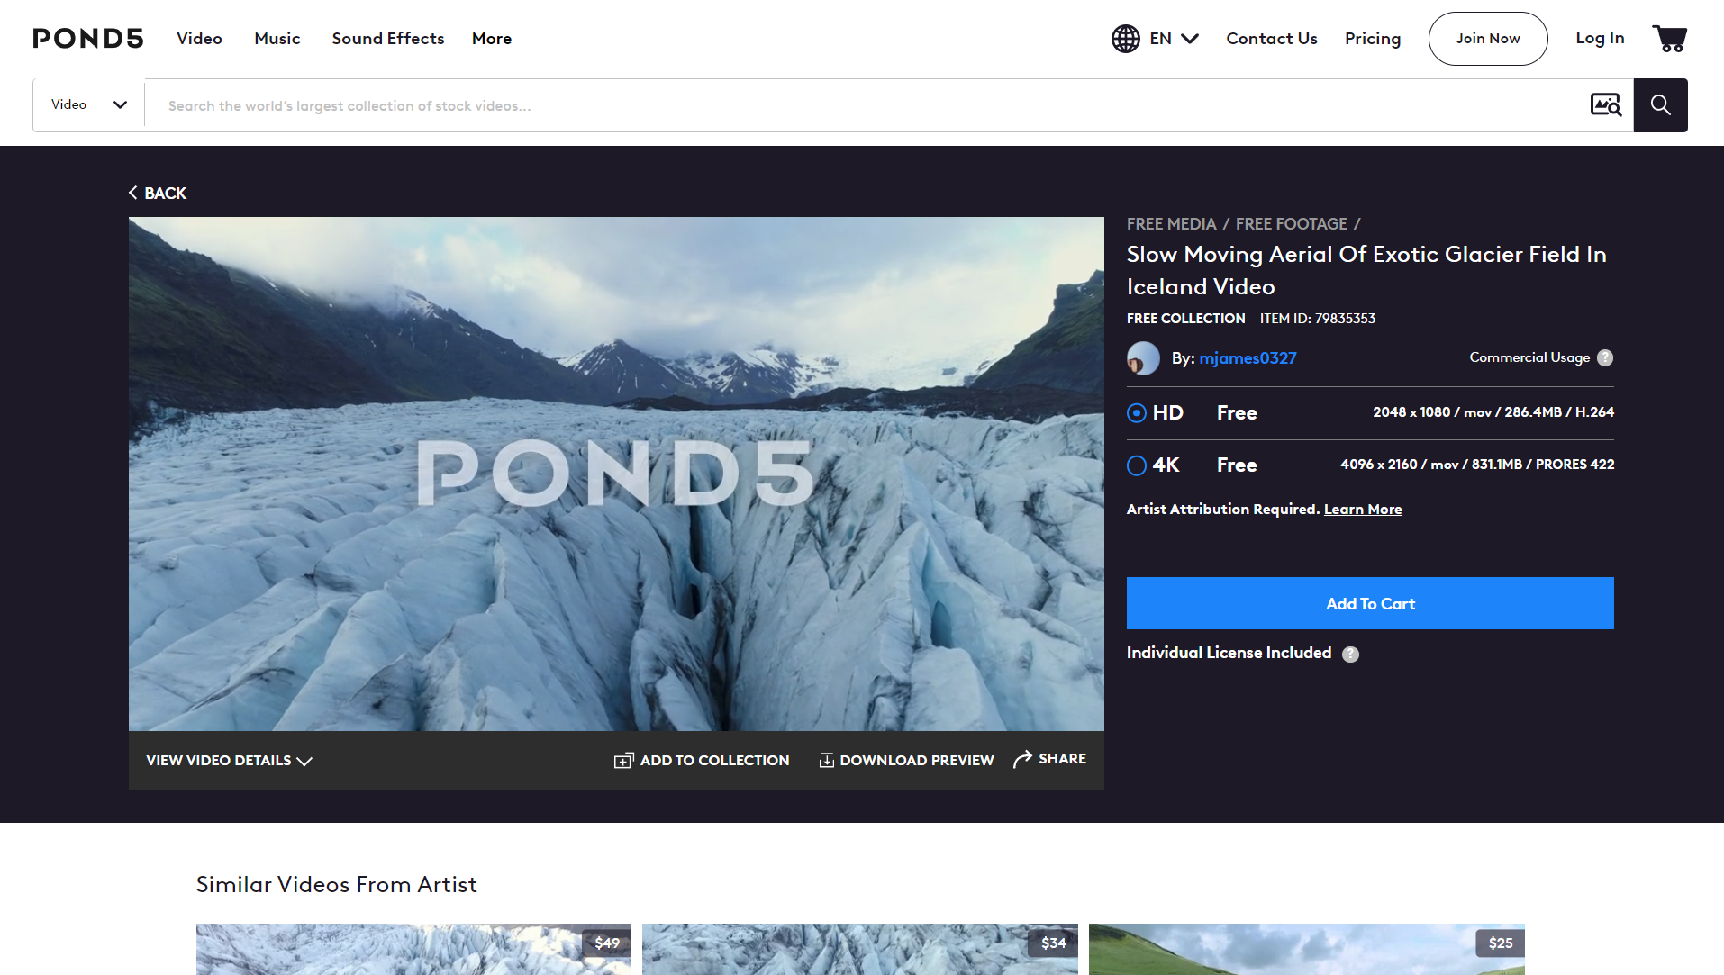This screenshot has height=975, width=1724.
Task: Click the 'ITEM ID: 79835353' text
Action: (x=1318, y=319)
